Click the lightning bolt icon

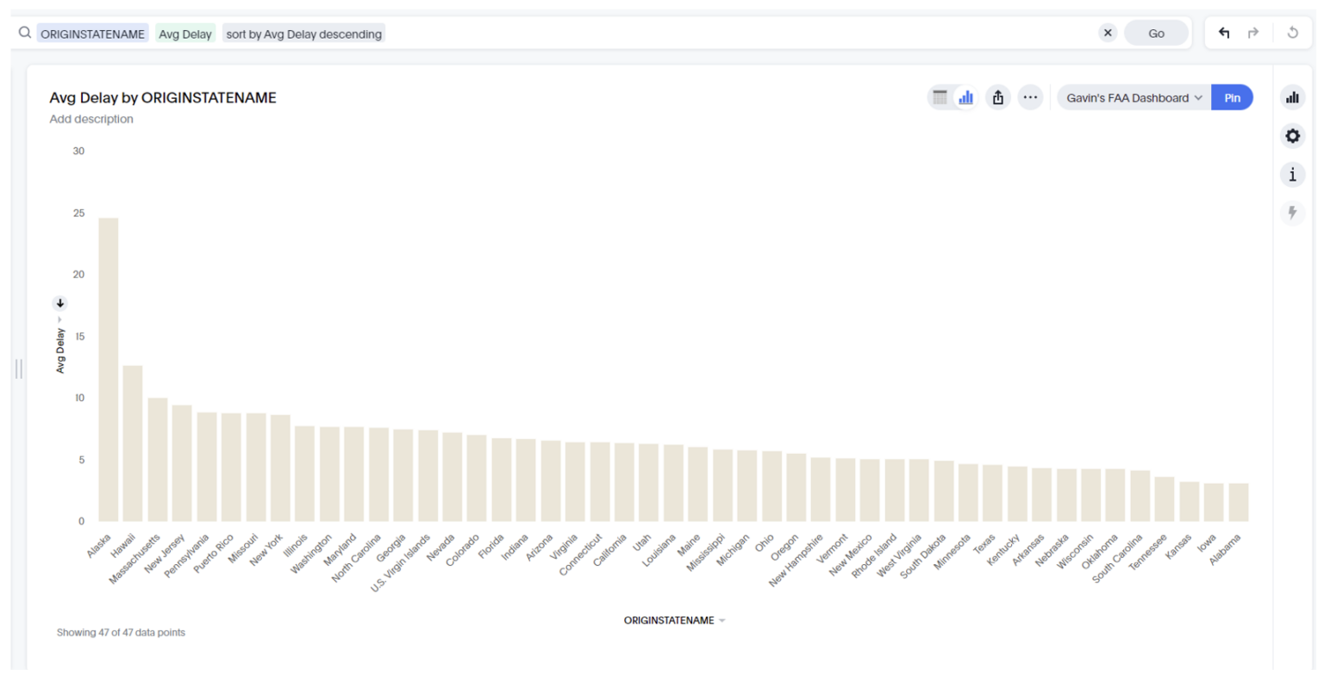[1292, 213]
